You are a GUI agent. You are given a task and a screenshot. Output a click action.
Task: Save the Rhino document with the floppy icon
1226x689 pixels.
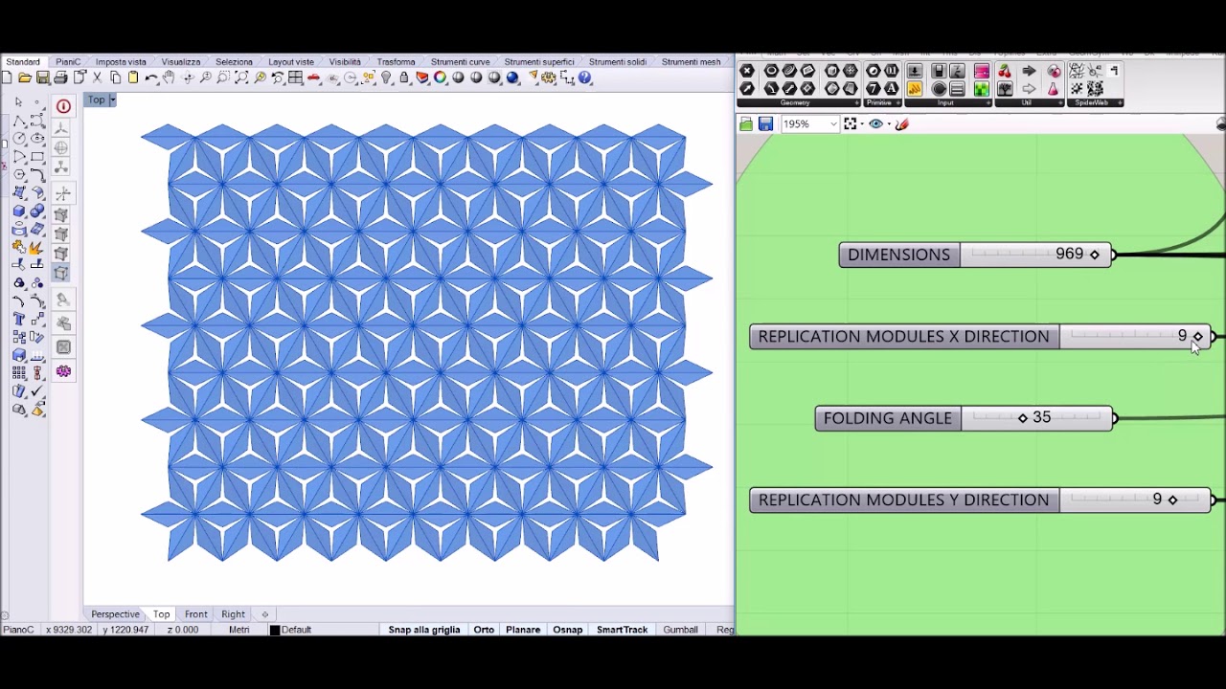click(43, 78)
